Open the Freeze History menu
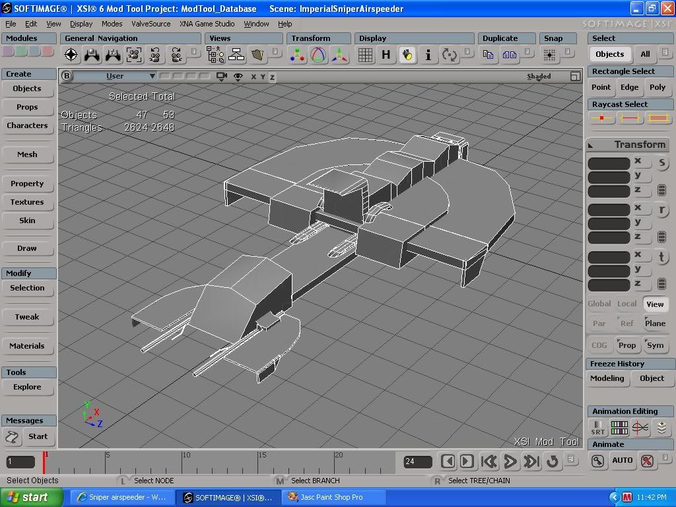 pyautogui.click(x=630, y=364)
